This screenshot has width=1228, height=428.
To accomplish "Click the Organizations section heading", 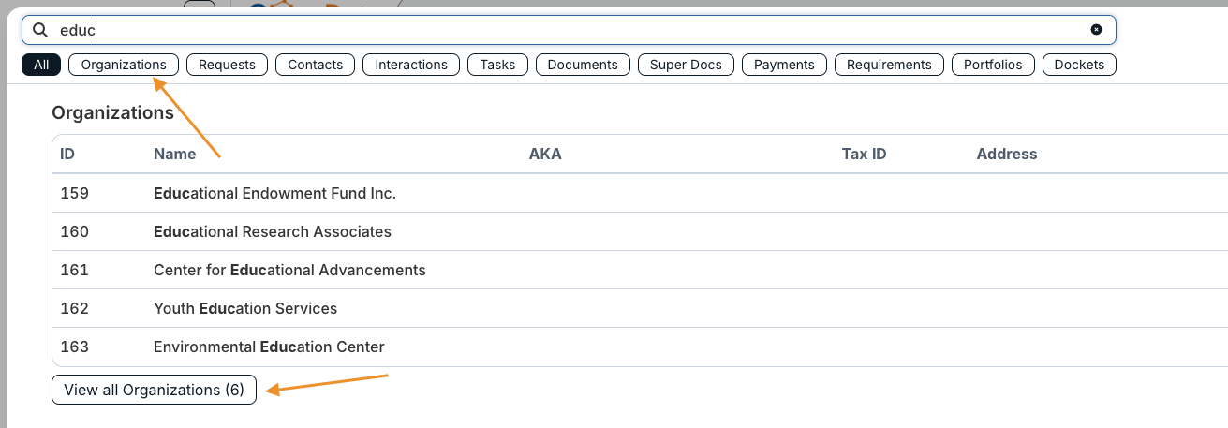I will (112, 112).
